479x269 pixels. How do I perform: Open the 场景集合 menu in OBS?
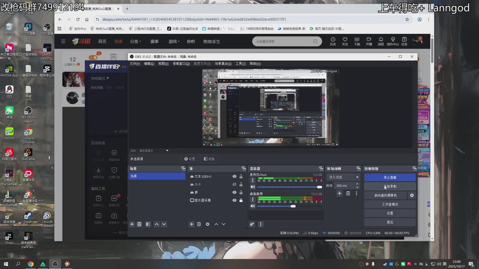pos(223,64)
